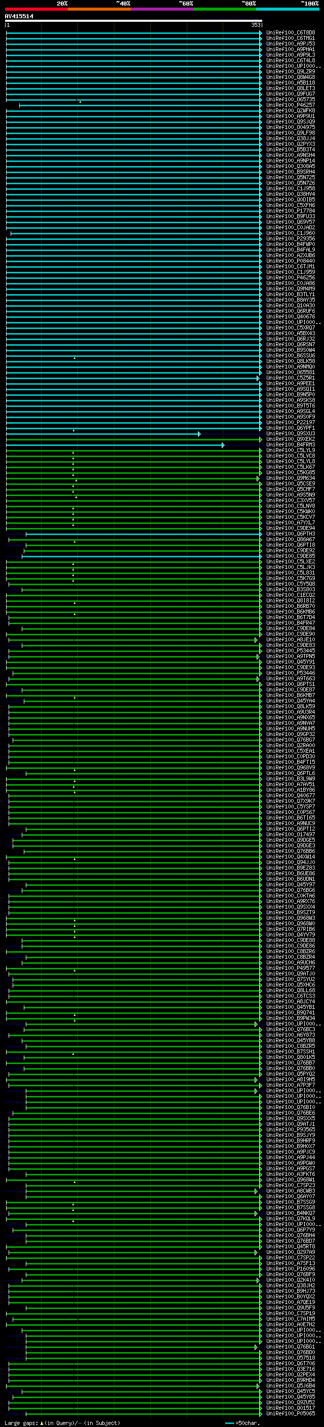Click the UniRef100_P08440 entry
This screenshot has height=1427, width=324.
tap(291, 261)
